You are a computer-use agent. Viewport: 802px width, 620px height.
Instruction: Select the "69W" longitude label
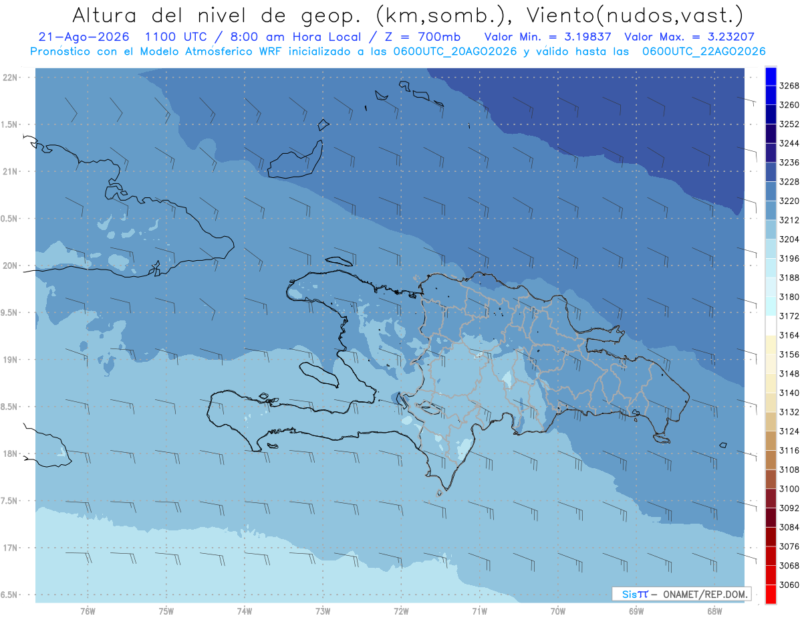(636, 611)
